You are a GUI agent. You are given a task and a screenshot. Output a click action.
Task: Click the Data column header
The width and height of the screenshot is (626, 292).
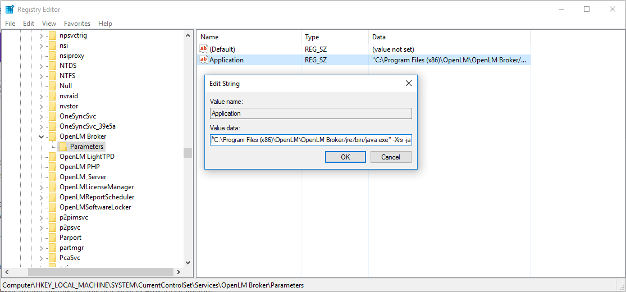[379, 37]
